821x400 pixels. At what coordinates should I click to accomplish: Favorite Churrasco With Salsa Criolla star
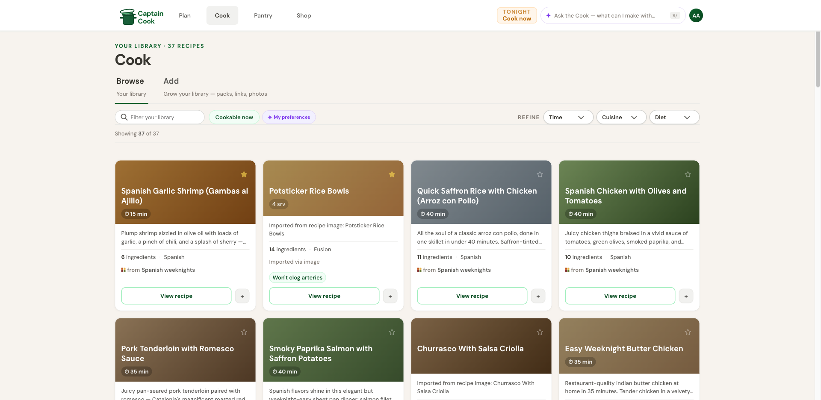(540, 332)
